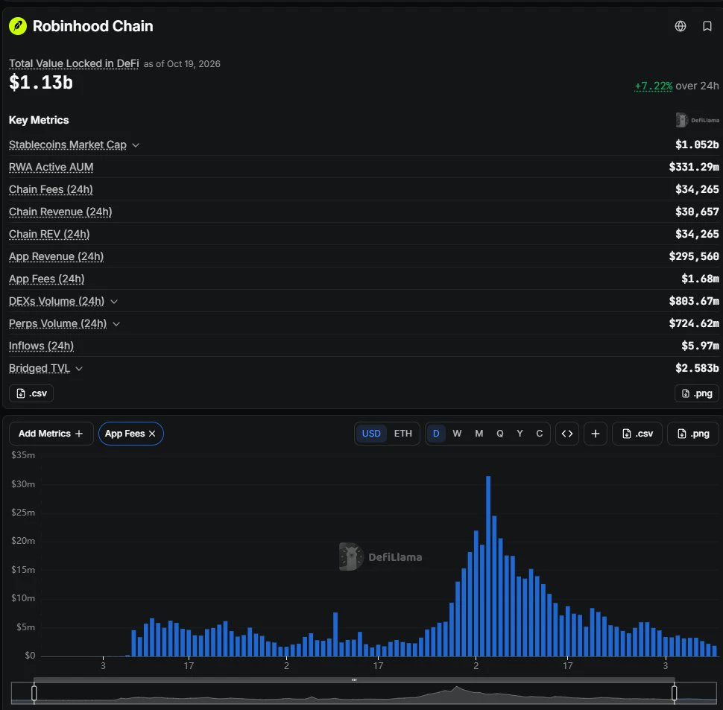The image size is (723, 710).
Task: Click the $2.583b Bridged TVL value
Action: coord(697,368)
